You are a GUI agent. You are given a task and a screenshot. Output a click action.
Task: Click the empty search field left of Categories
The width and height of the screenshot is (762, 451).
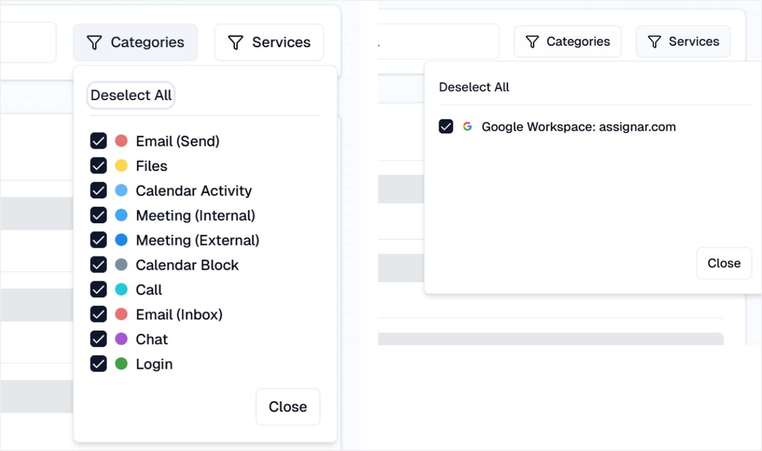click(x=28, y=43)
